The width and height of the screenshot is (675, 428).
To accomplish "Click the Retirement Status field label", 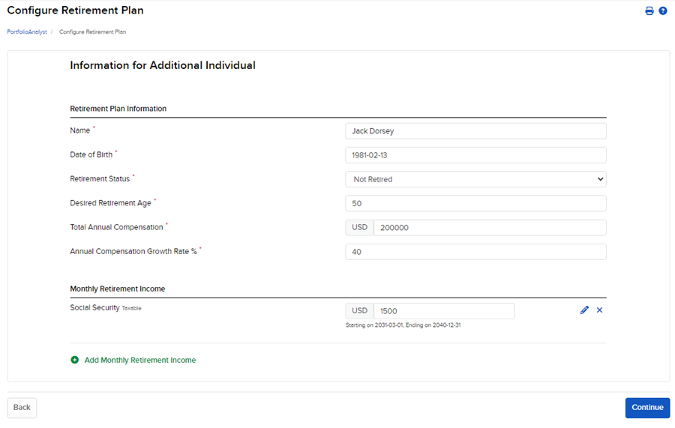I will (x=100, y=179).
